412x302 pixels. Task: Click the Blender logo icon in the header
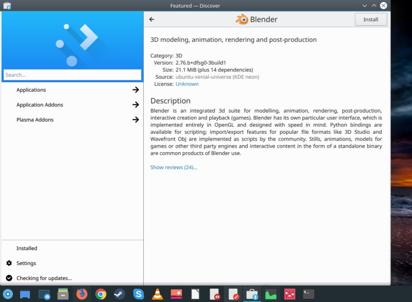(242, 20)
